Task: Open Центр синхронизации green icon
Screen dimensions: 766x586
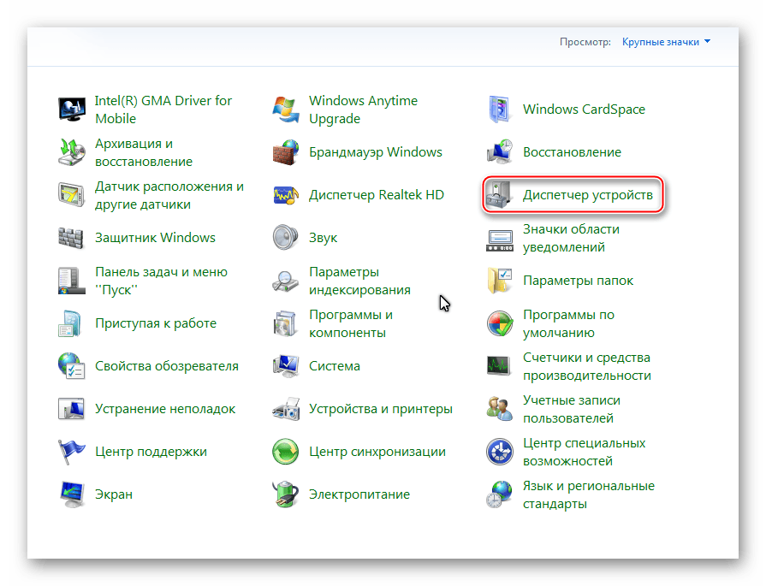Action: point(285,452)
